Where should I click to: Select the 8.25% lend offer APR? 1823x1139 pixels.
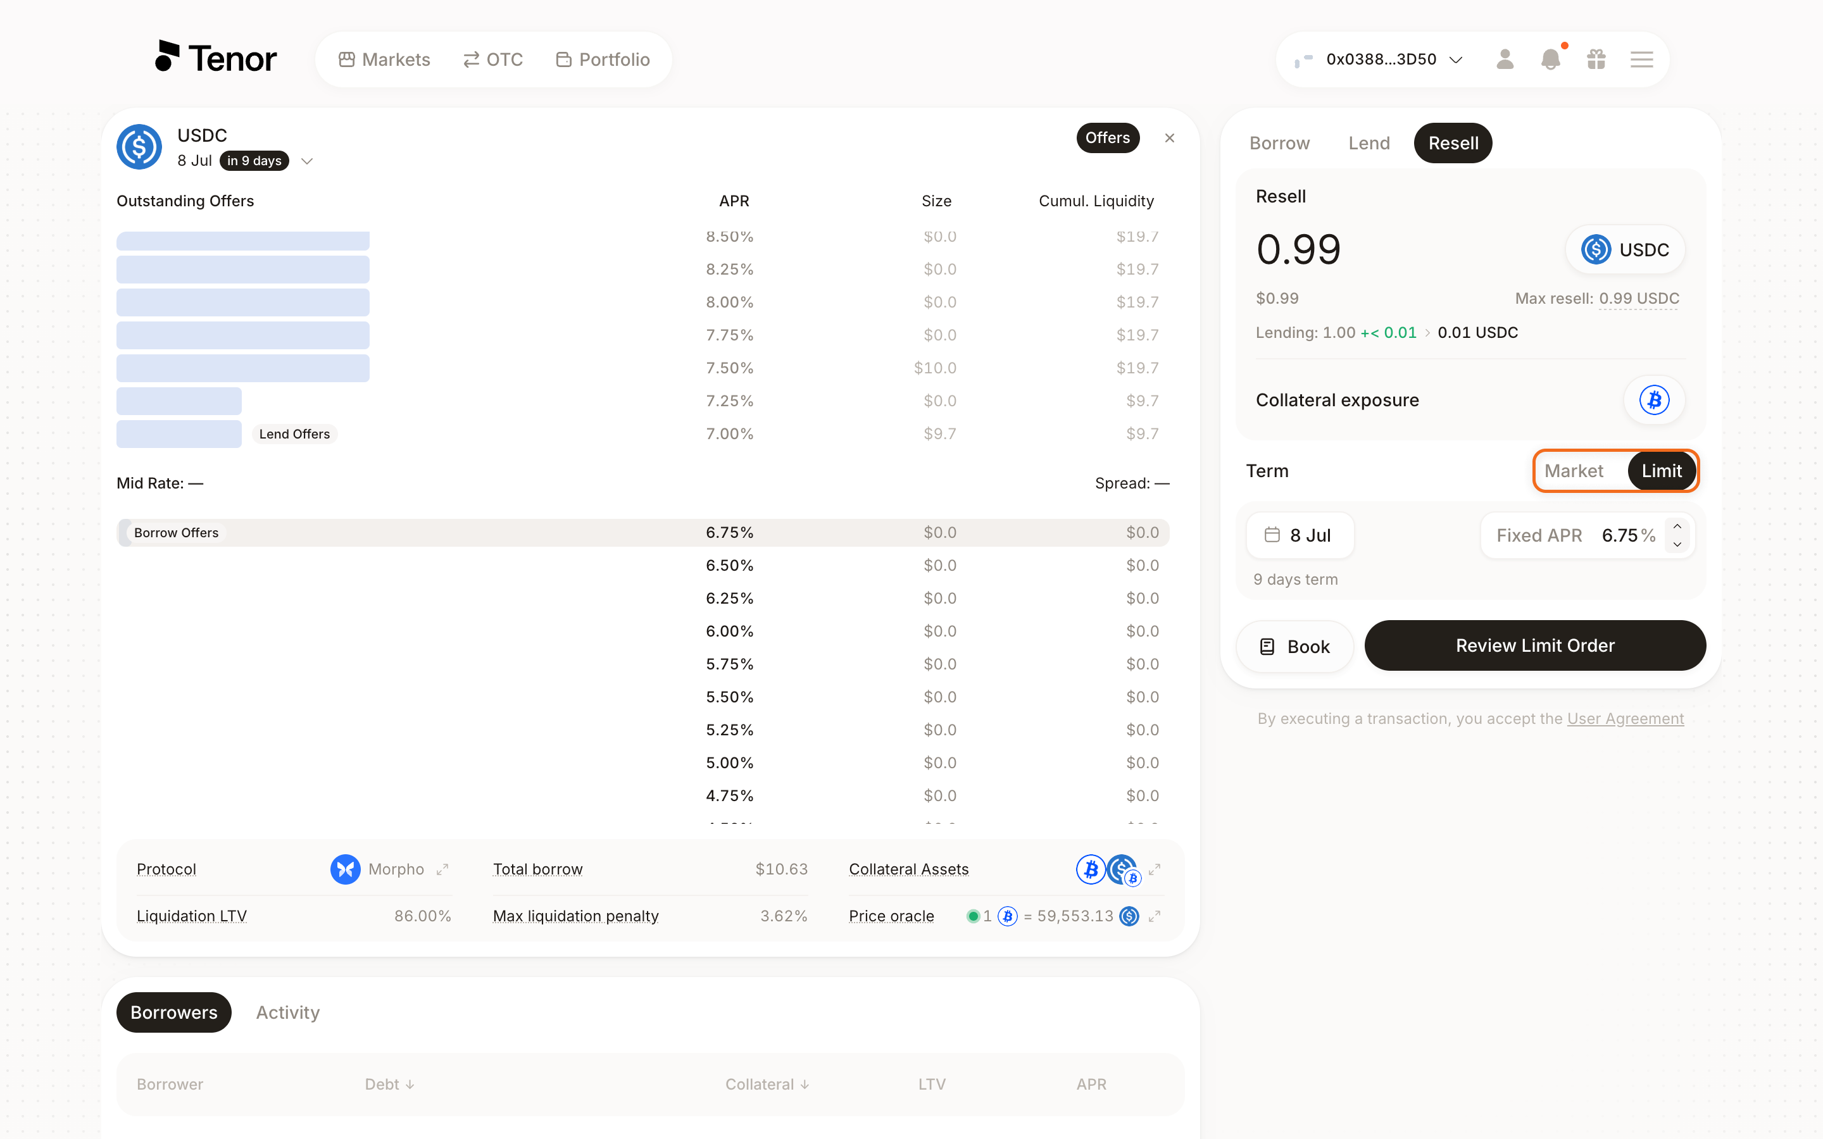pos(729,269)
